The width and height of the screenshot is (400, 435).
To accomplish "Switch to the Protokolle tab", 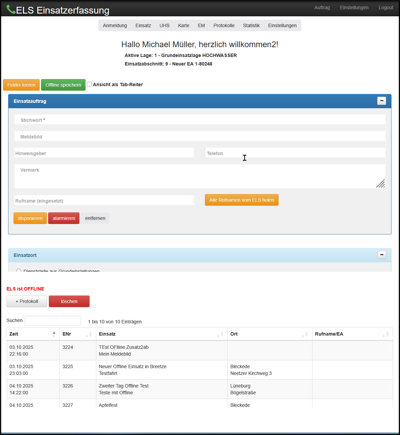I will pyautogui.click(x=224, y=25).
